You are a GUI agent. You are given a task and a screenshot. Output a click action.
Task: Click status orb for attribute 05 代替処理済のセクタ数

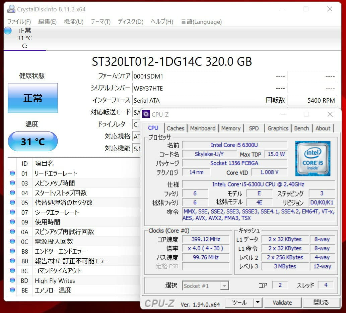pos(12,202)
